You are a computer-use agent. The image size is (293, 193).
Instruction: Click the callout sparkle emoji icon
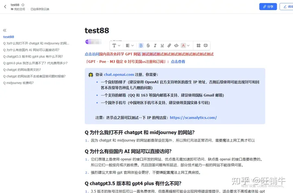(x=91, y=75)
